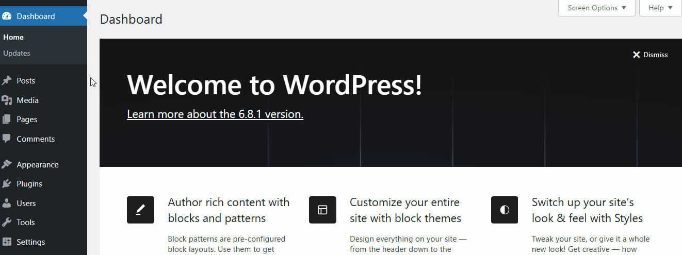The height and width of the screenshot is (255, 682).
Task: Click the Tweak your site description text
Action: (x=591, y=244)
